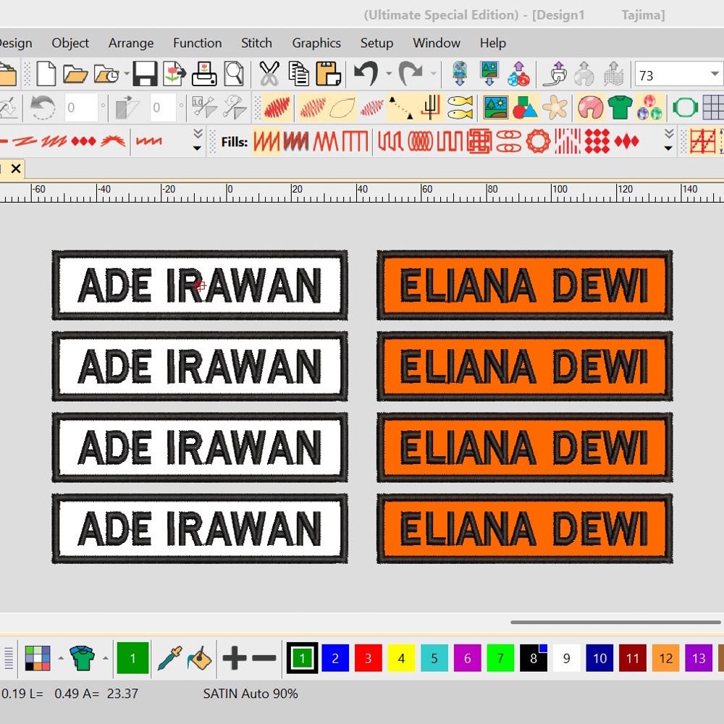
Task: Click the scissors Cut icon
Action: (268, 73)
